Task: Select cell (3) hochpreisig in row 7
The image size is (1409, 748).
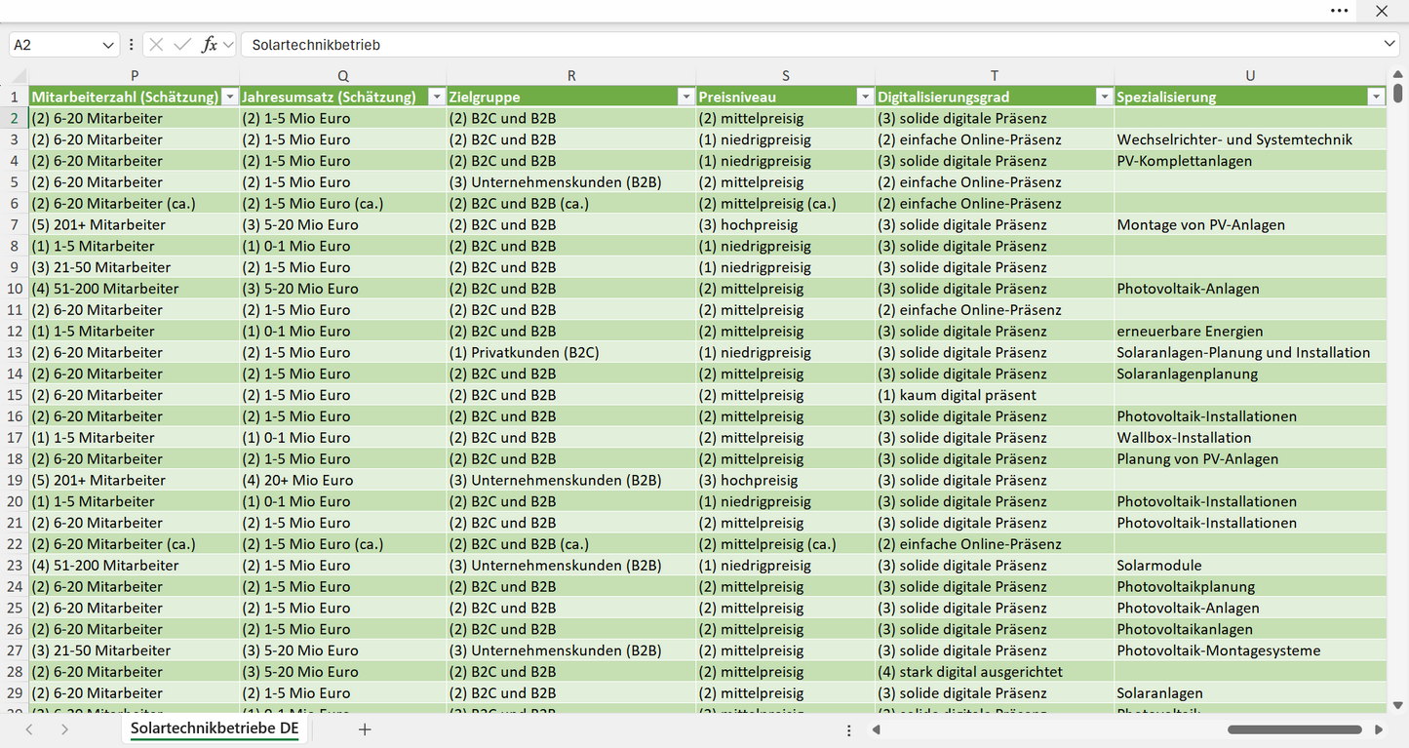Action: (786, 224)
